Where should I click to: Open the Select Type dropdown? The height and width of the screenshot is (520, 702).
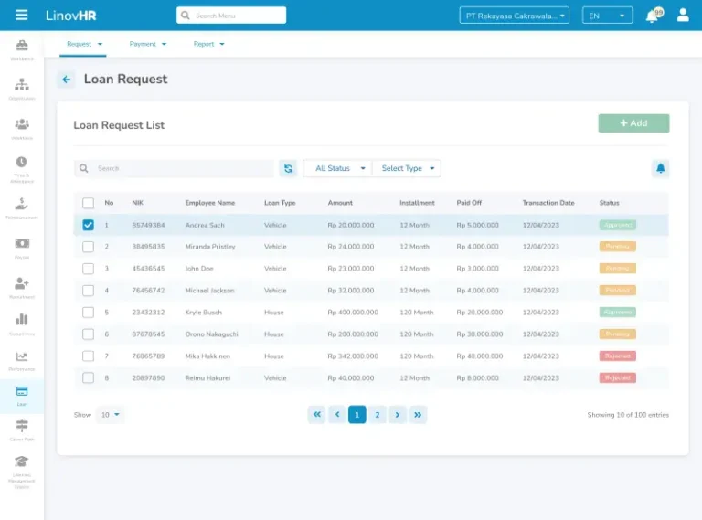[407, 168]
